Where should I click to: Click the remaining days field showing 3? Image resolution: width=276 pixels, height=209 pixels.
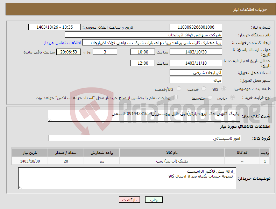[105, 52]
